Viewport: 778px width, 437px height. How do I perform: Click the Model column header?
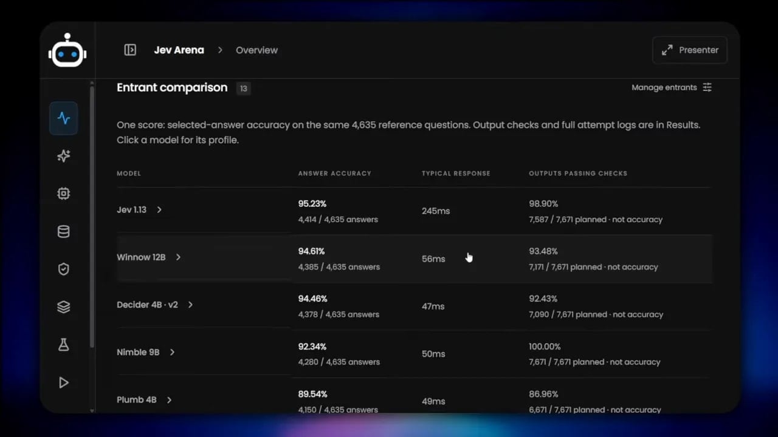click(x=129, y=174)
